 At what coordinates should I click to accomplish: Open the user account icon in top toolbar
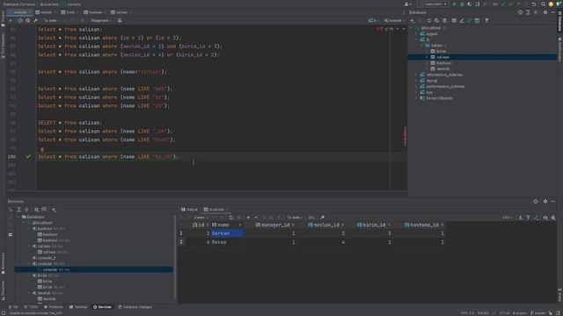pos(407,4)
